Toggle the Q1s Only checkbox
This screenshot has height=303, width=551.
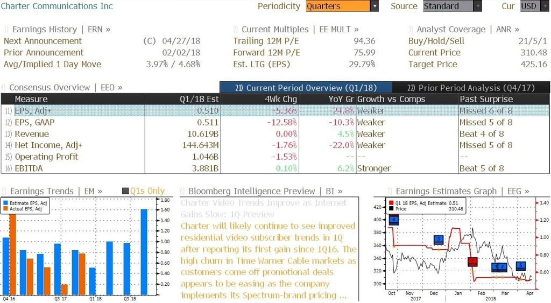click(x=125, y=191)
